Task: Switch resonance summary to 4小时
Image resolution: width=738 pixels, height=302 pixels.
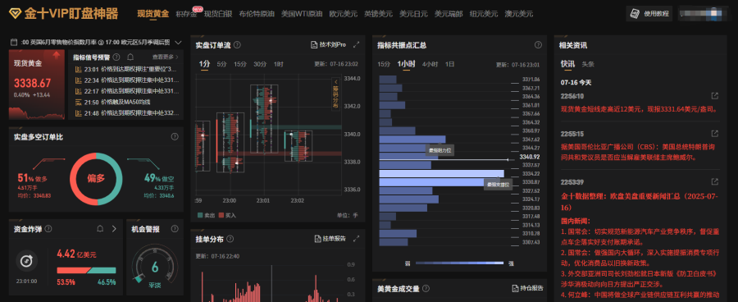Action: (430, 64)
